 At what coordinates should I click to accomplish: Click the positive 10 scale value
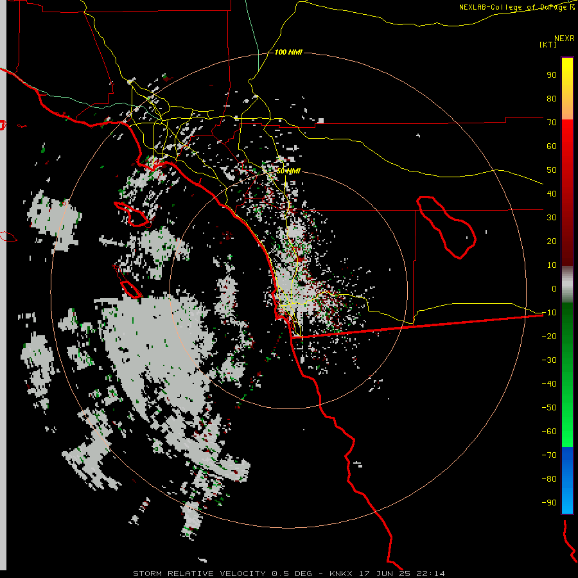point(552,265)
